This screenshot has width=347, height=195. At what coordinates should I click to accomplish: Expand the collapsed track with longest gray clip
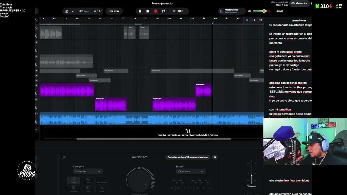(x=36, y=71)
